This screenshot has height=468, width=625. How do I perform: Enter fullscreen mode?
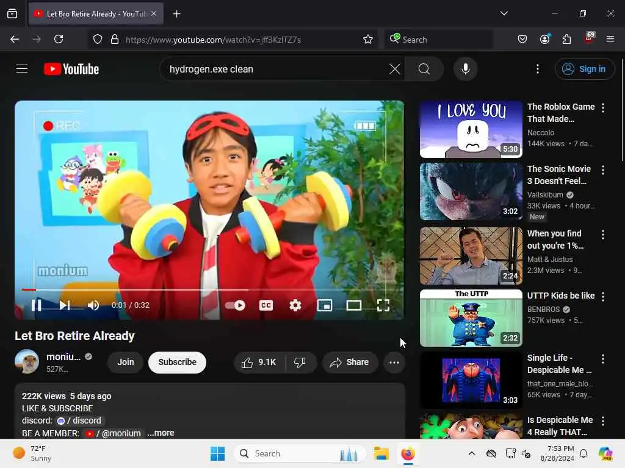coord(383,305)
